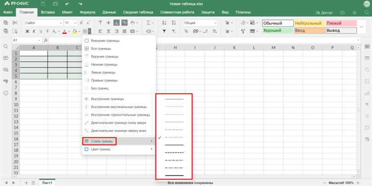Click the favorite star icon
This screenshot has height=186, width=372.
pyautogui.click(x=355, y=12)
